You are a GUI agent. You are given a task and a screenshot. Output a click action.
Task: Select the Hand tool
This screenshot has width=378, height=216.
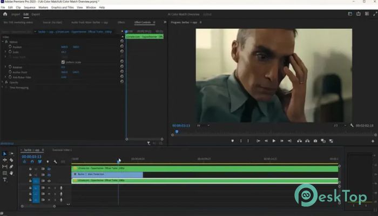(x=11, y=173)
